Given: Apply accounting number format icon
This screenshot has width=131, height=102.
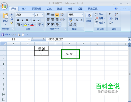Looking at the screenshot, I should [70, 20].
